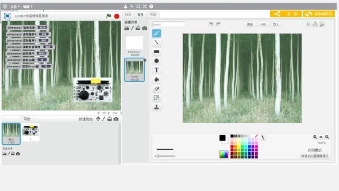
Task: Click the Grow sprite icon in the top bar
Action: [x=138, y=6]
